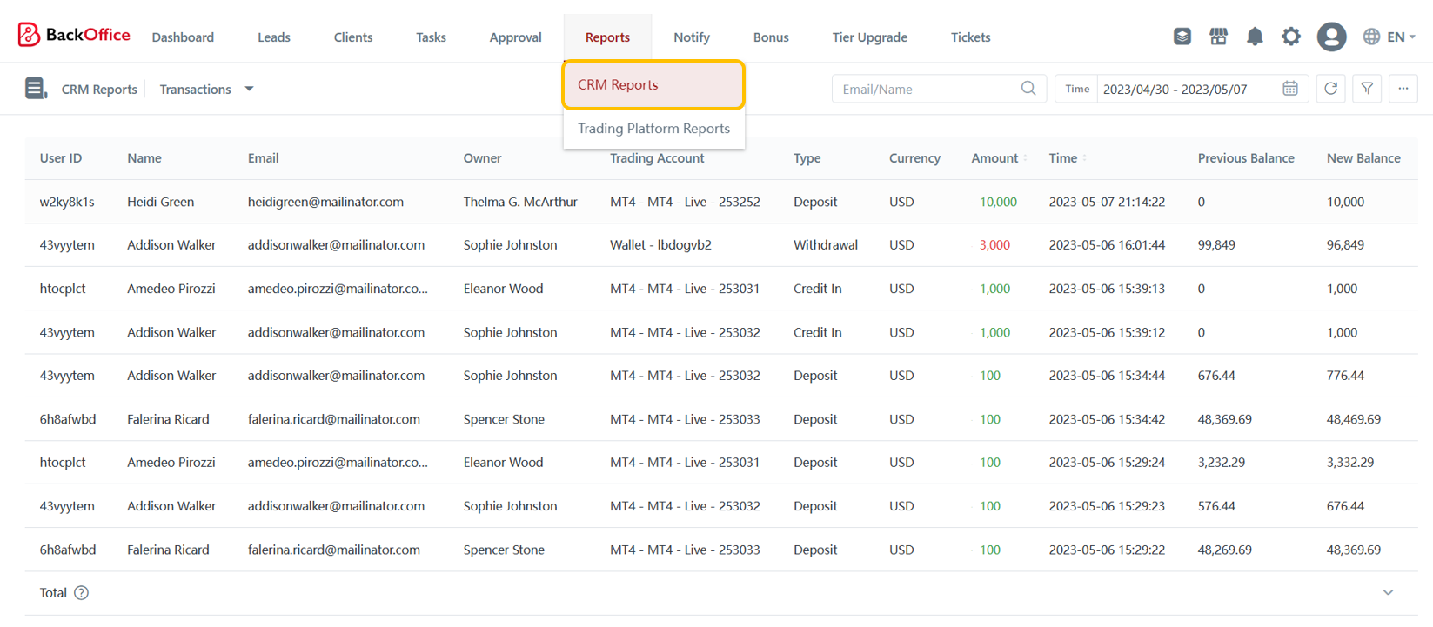Image resolution: width=1433 pixels, height=627 pixels.
Task: Expand the Total row chevron
Action: (1388, 593)
